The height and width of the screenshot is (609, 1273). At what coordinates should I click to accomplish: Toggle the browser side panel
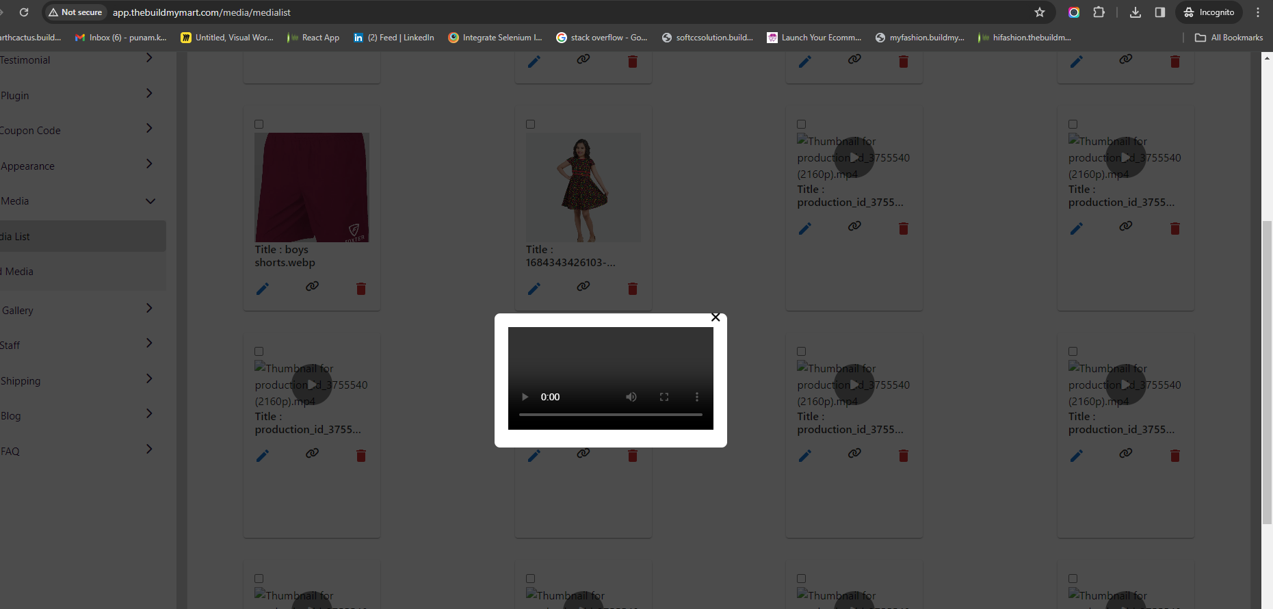click(x=1160, y=12)
